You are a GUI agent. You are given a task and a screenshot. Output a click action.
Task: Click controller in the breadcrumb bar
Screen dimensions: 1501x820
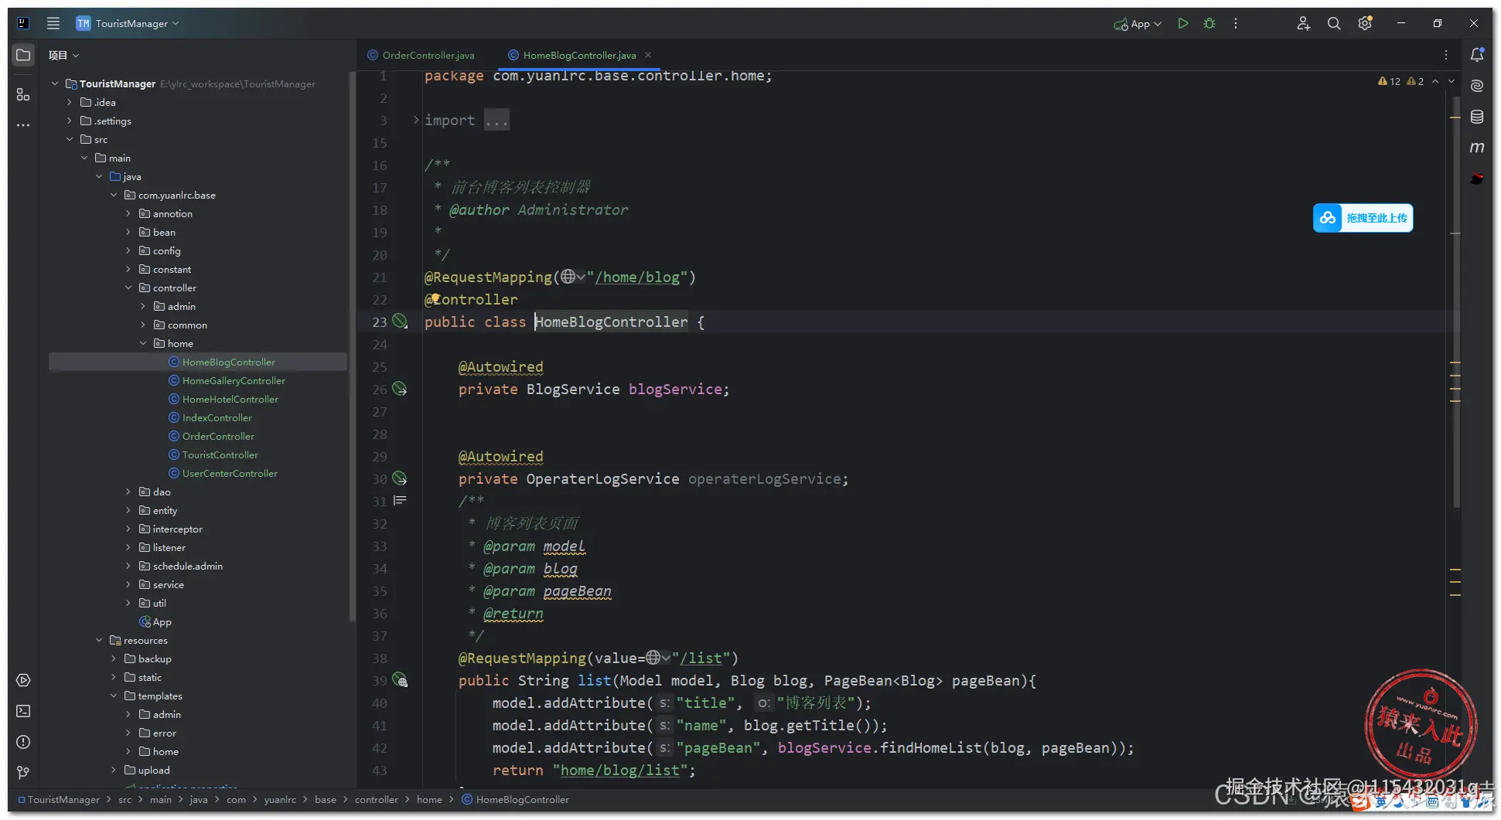[x=377, y=799]
